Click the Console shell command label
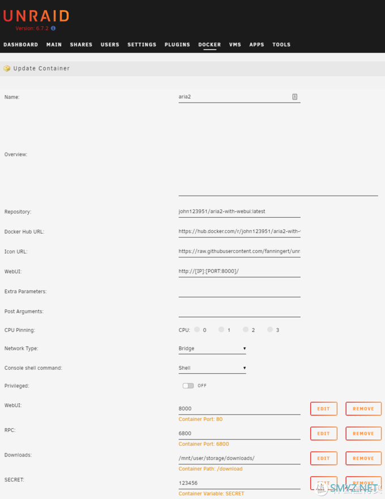The height and width of the screenshot is (499, 385). coord(33,368)
